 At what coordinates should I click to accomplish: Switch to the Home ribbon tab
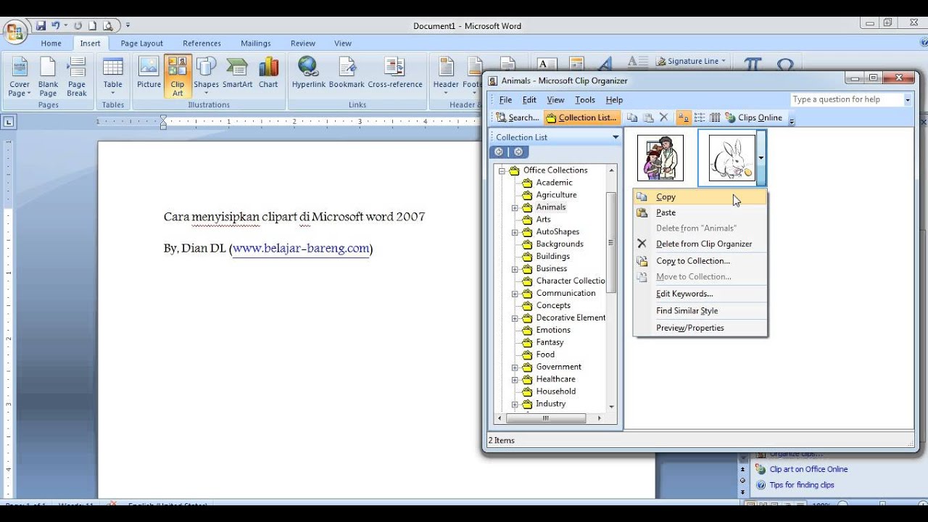(51, 43)
